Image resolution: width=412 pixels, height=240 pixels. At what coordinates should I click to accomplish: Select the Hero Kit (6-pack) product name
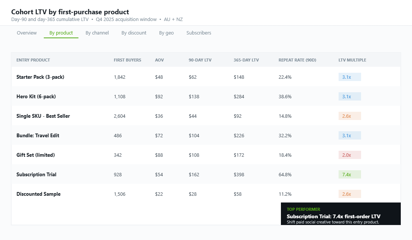(x=36, y=97)
